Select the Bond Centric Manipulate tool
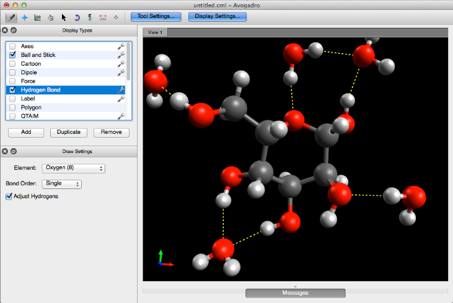453x303 pixels. tap(37, 17)
